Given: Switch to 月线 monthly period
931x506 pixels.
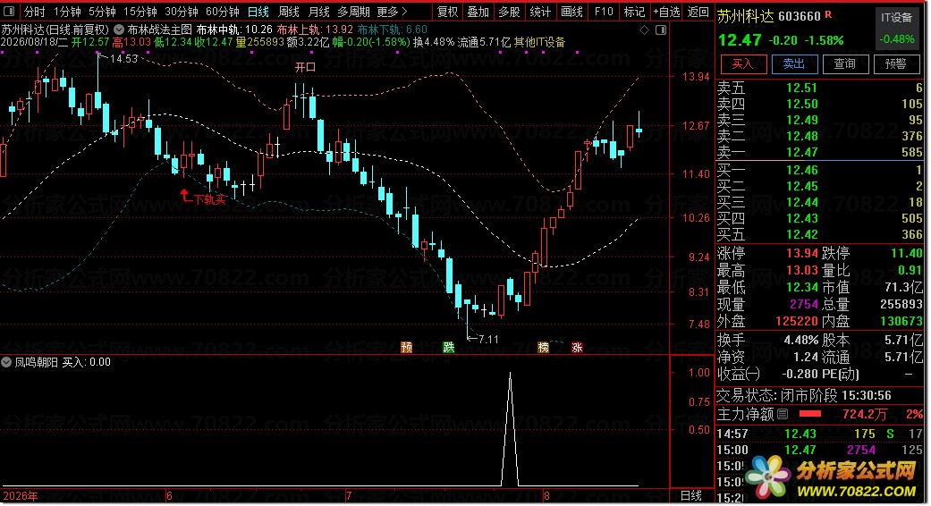Looking at the screenshot, I should pyautogui.click(x=319, y=12).
